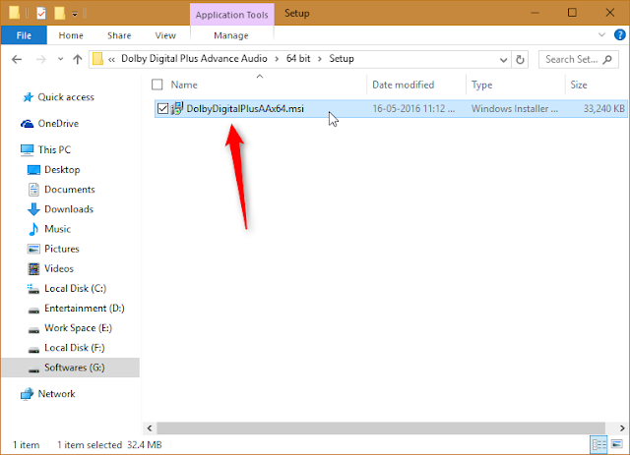Open Local Disk (C:)
This screenshot has width=630, height=455.
pos(75,289)
